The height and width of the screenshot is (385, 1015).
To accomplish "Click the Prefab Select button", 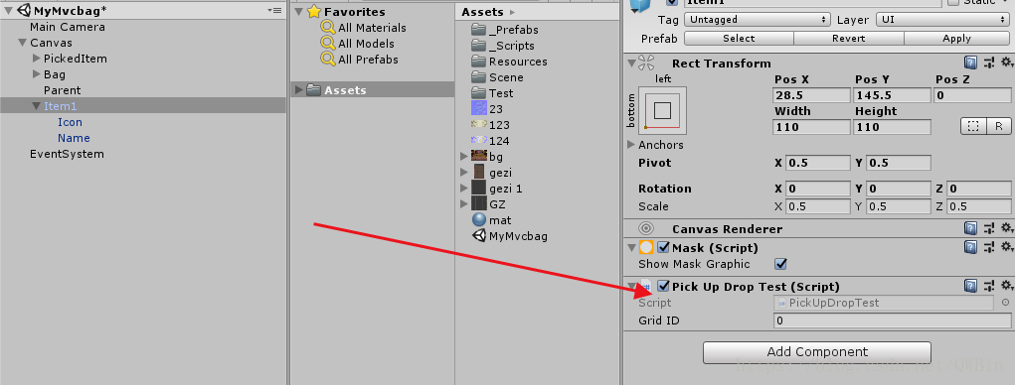I will point(739,38).
